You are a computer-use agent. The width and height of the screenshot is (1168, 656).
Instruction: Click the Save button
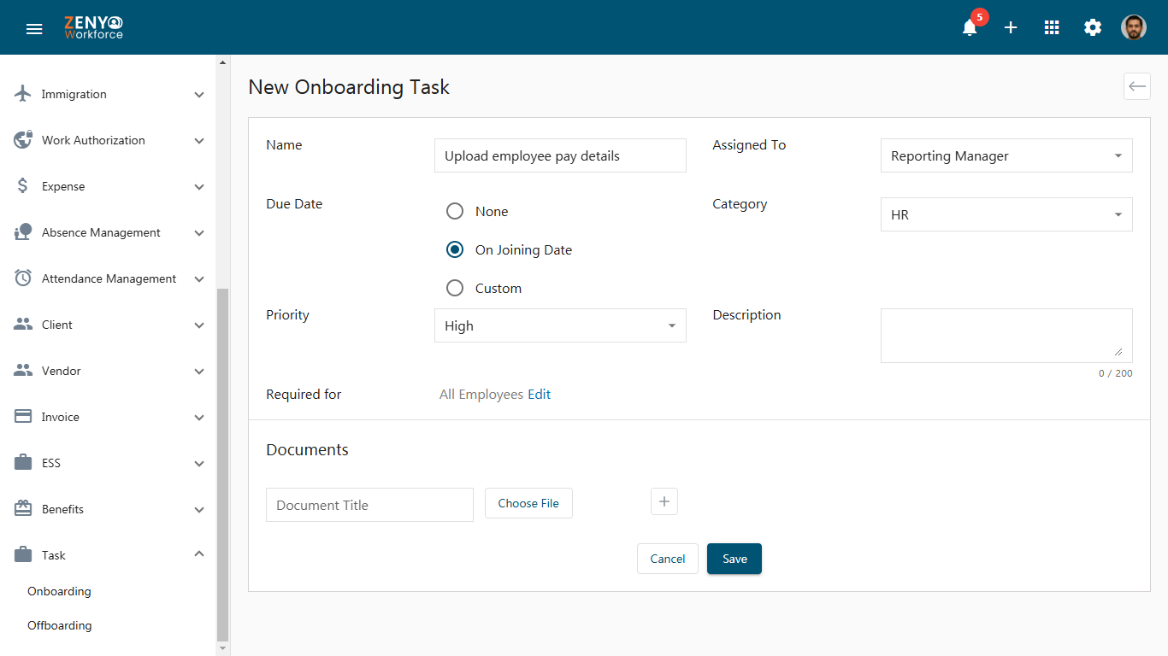(734, 559)
